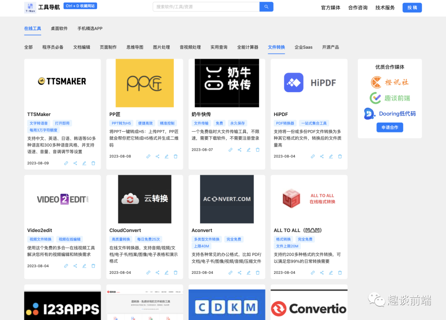Share the 奶牛快传 card
Image resolution: width=446 pixels, height=320 pixels.
point(240,149)
